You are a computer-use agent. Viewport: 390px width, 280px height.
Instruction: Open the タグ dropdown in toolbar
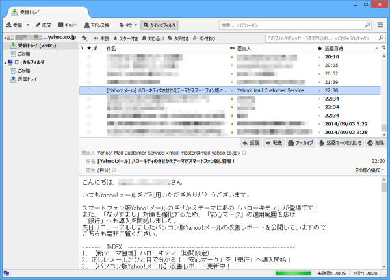[x=128, y=25]
